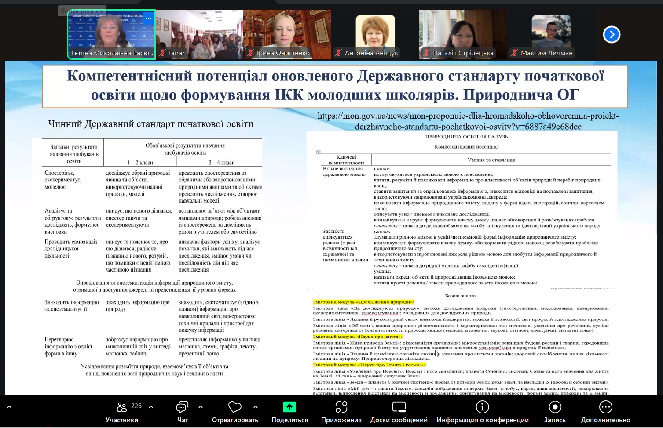Show next participants with the blue arrow button

click(611, 35)
